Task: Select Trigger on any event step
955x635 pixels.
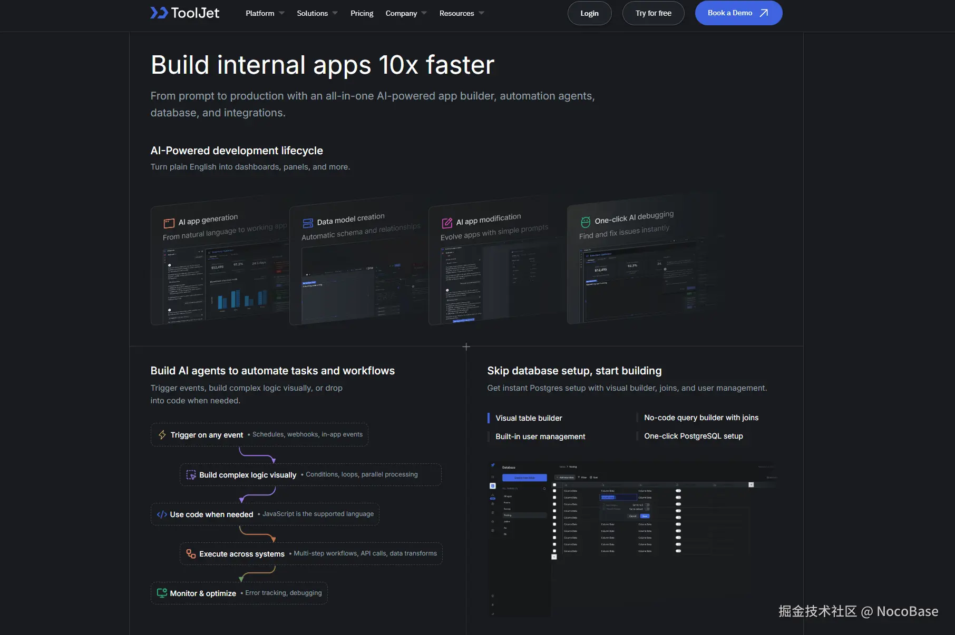Action: tap(259, 435)
